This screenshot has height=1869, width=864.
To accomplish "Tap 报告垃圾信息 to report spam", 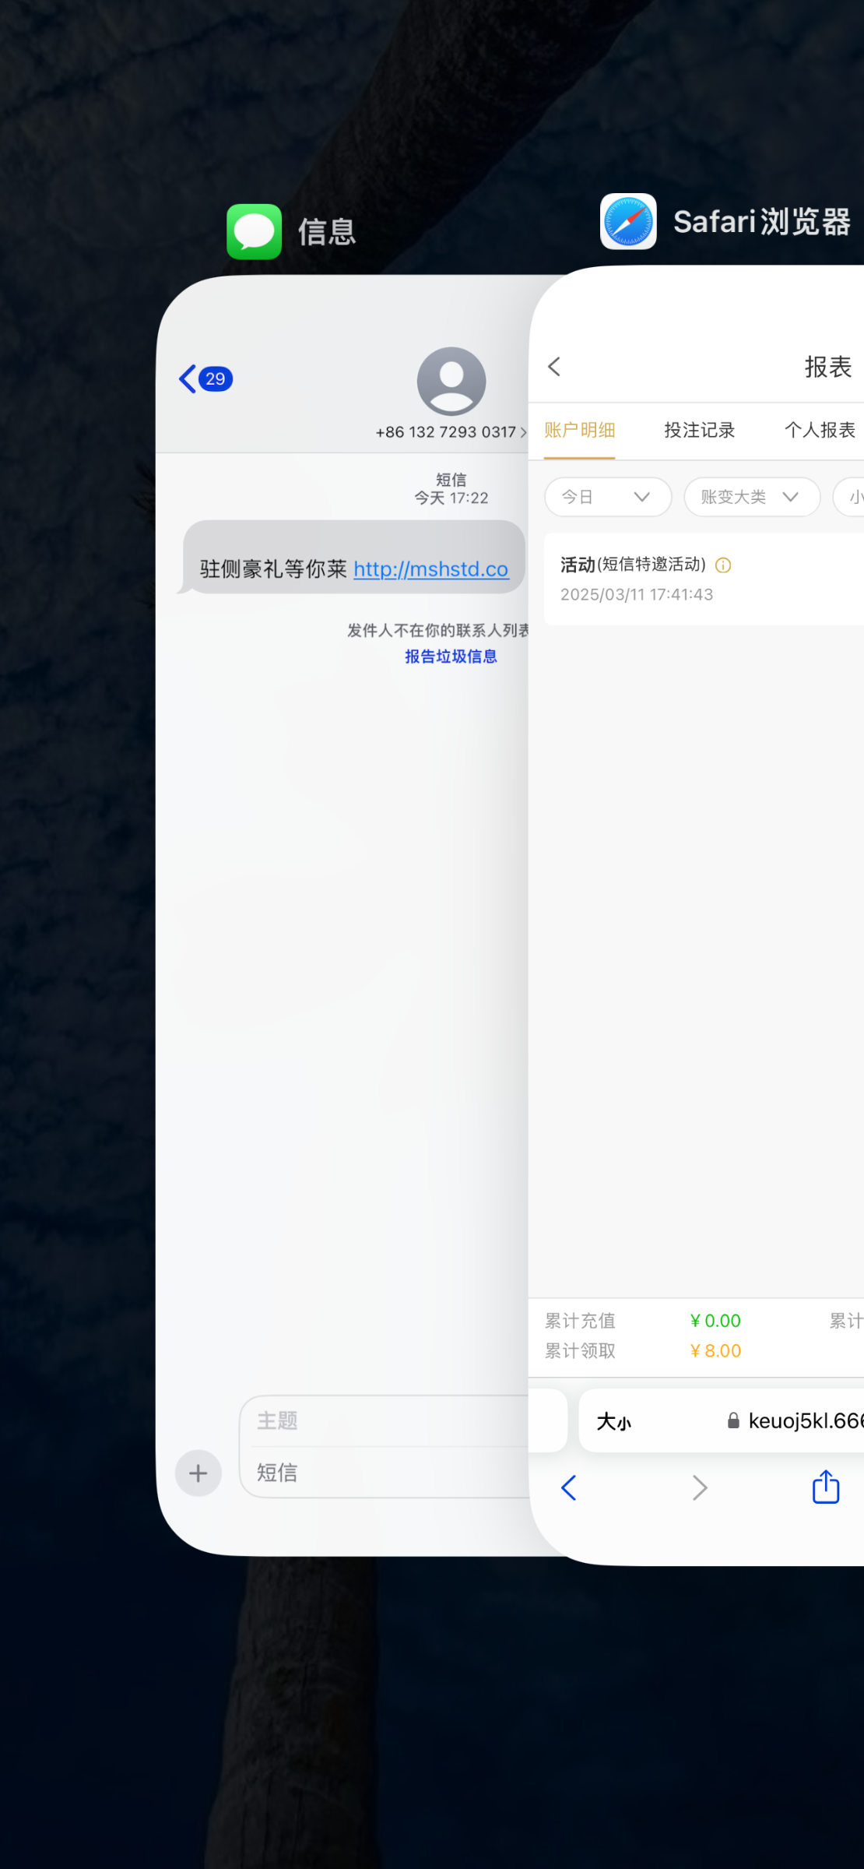I will point(451,656).
